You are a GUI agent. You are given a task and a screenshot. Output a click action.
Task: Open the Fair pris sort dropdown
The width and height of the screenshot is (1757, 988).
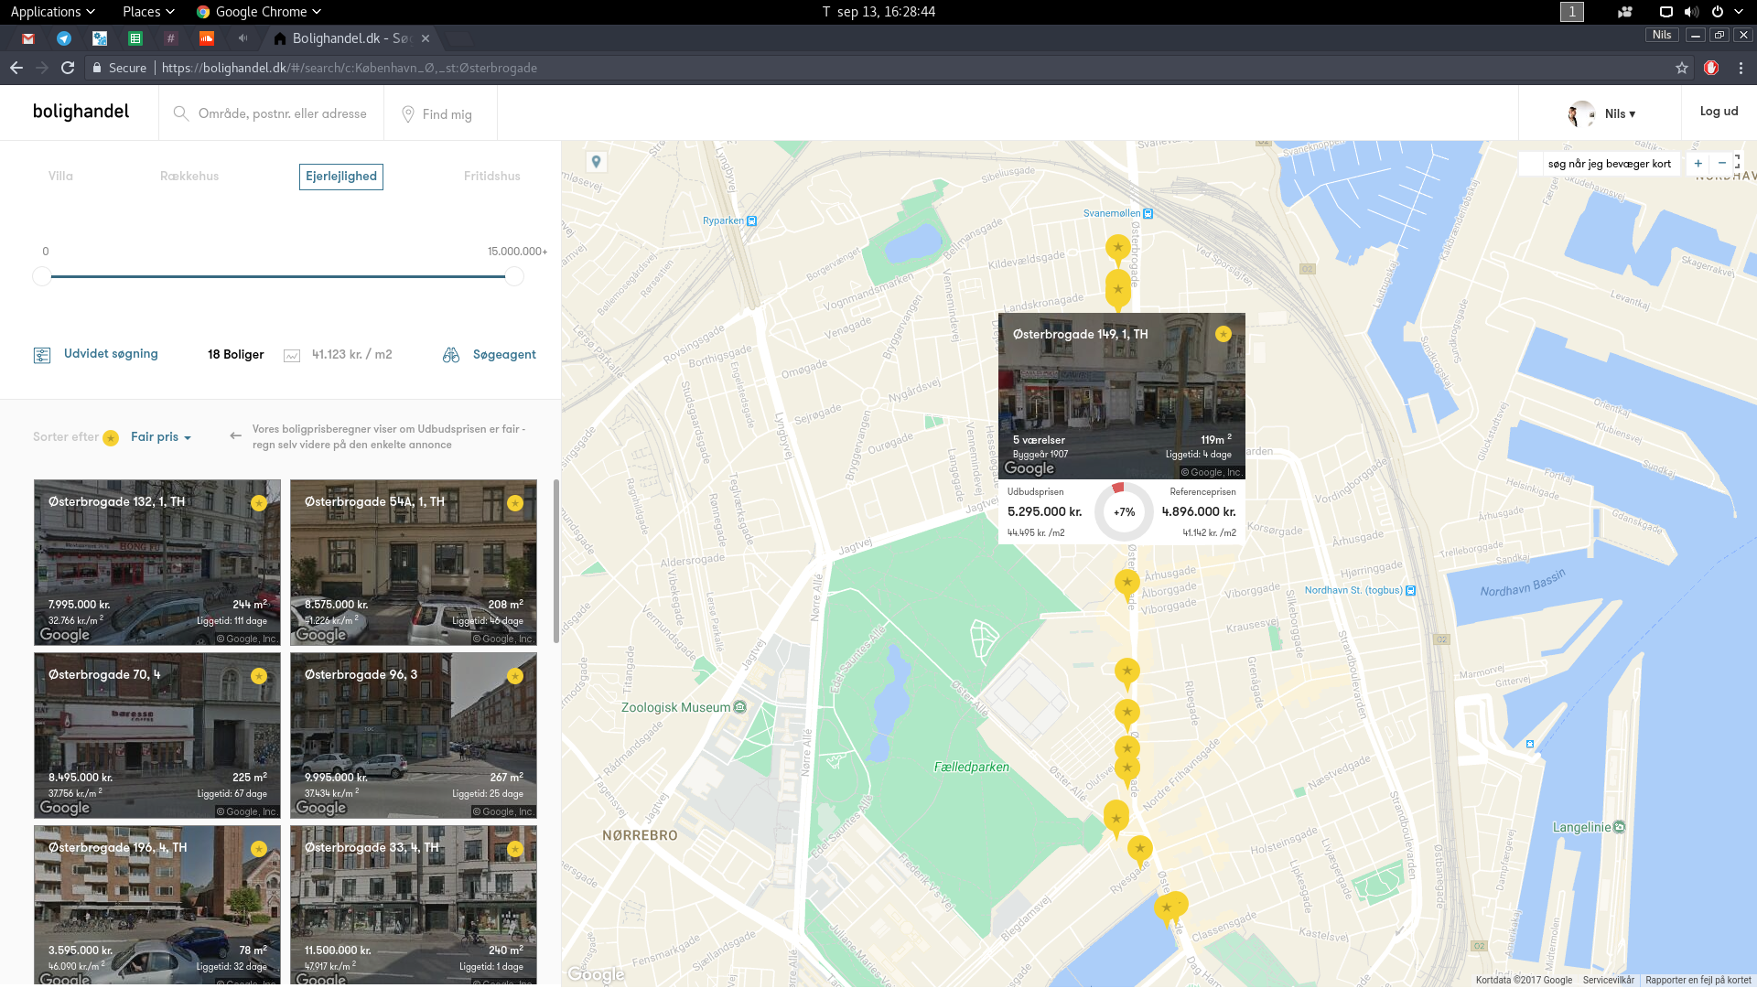pyautogui.click(x=161, y=437)
